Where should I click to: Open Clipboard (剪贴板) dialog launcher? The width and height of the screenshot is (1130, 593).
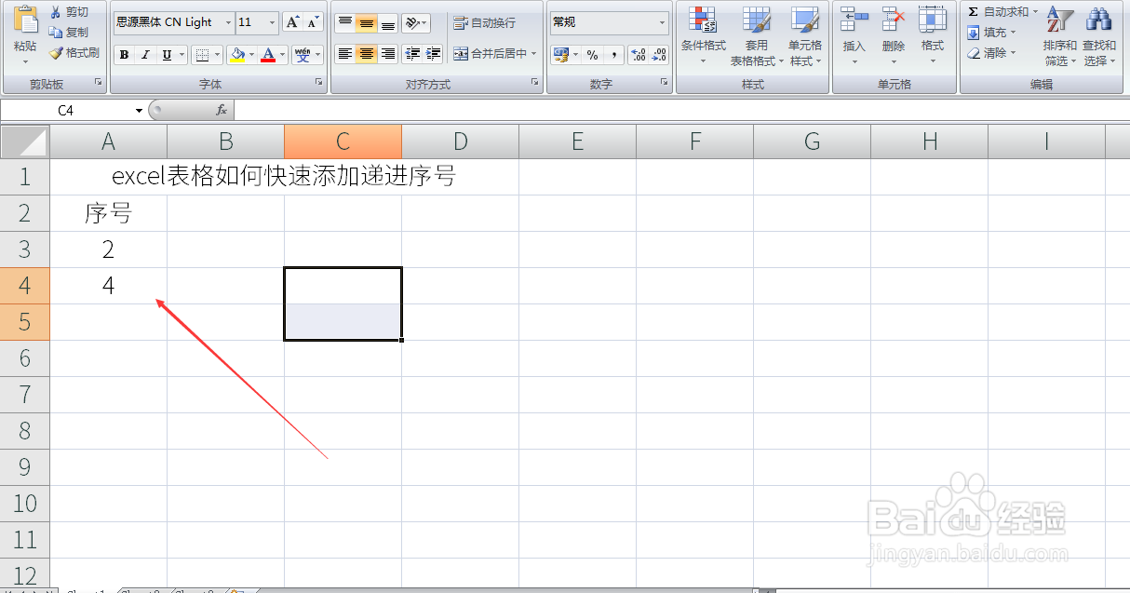[x=98, y=83]
